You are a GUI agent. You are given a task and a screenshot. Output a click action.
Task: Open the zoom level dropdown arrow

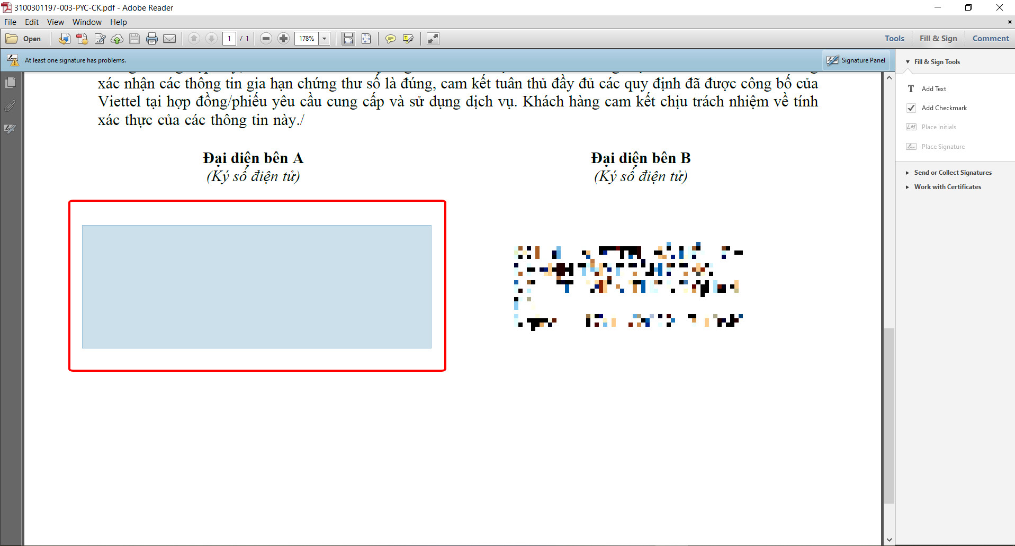325,39
